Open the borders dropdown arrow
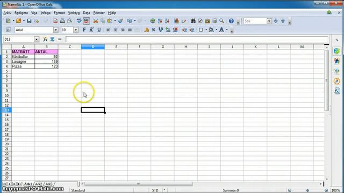Screen dimensions: 344x193 tap(206, 30)
